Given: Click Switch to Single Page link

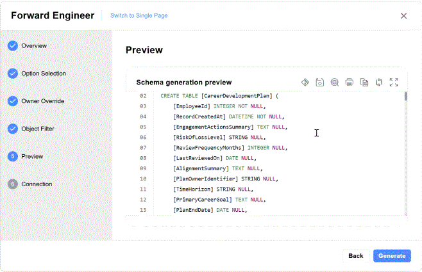Looking at the screenshot, I should 139,15.
